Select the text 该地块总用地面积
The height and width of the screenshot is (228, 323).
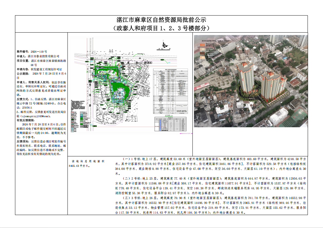(x=88, y=161)
